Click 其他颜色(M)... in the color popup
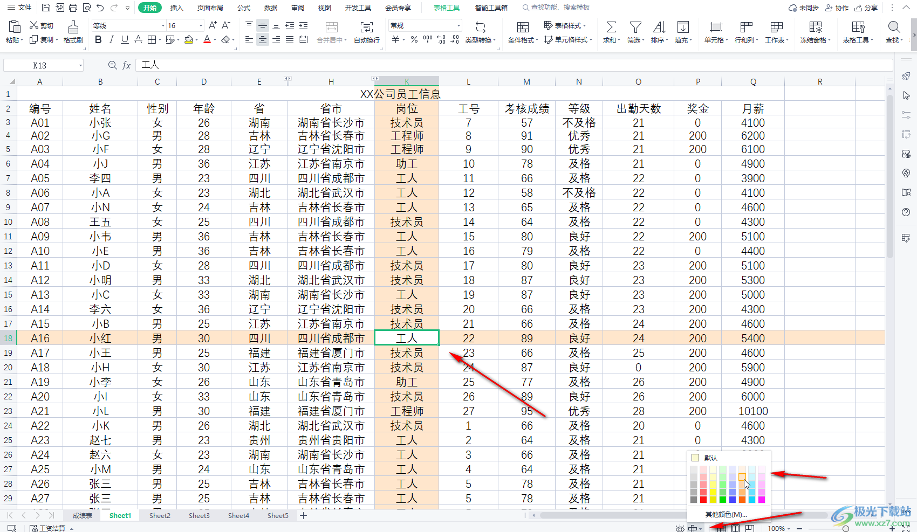The width and height of the screenshot is (917, 532). point(726,514)
